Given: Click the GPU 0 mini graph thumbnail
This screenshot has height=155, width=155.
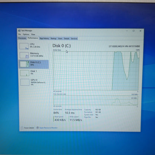Looking at the screenshot, I should [25, 82].
